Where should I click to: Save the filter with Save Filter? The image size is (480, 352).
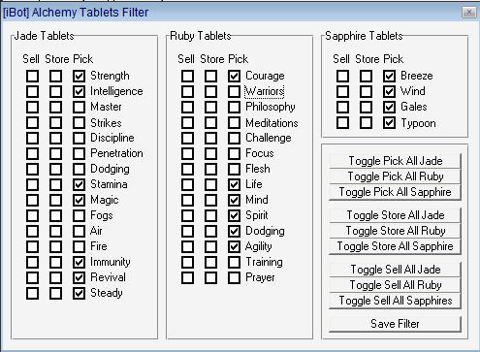(x=395, y=324)
